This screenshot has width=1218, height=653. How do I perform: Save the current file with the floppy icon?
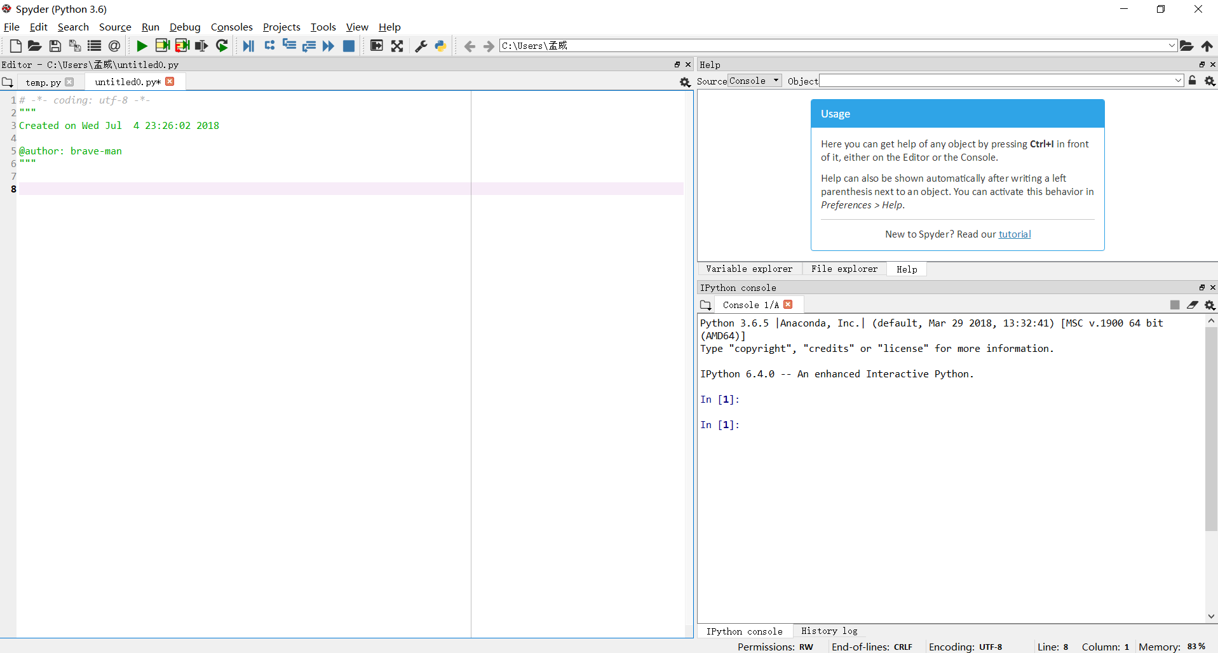pyautogui.click(x=55, y=46)
